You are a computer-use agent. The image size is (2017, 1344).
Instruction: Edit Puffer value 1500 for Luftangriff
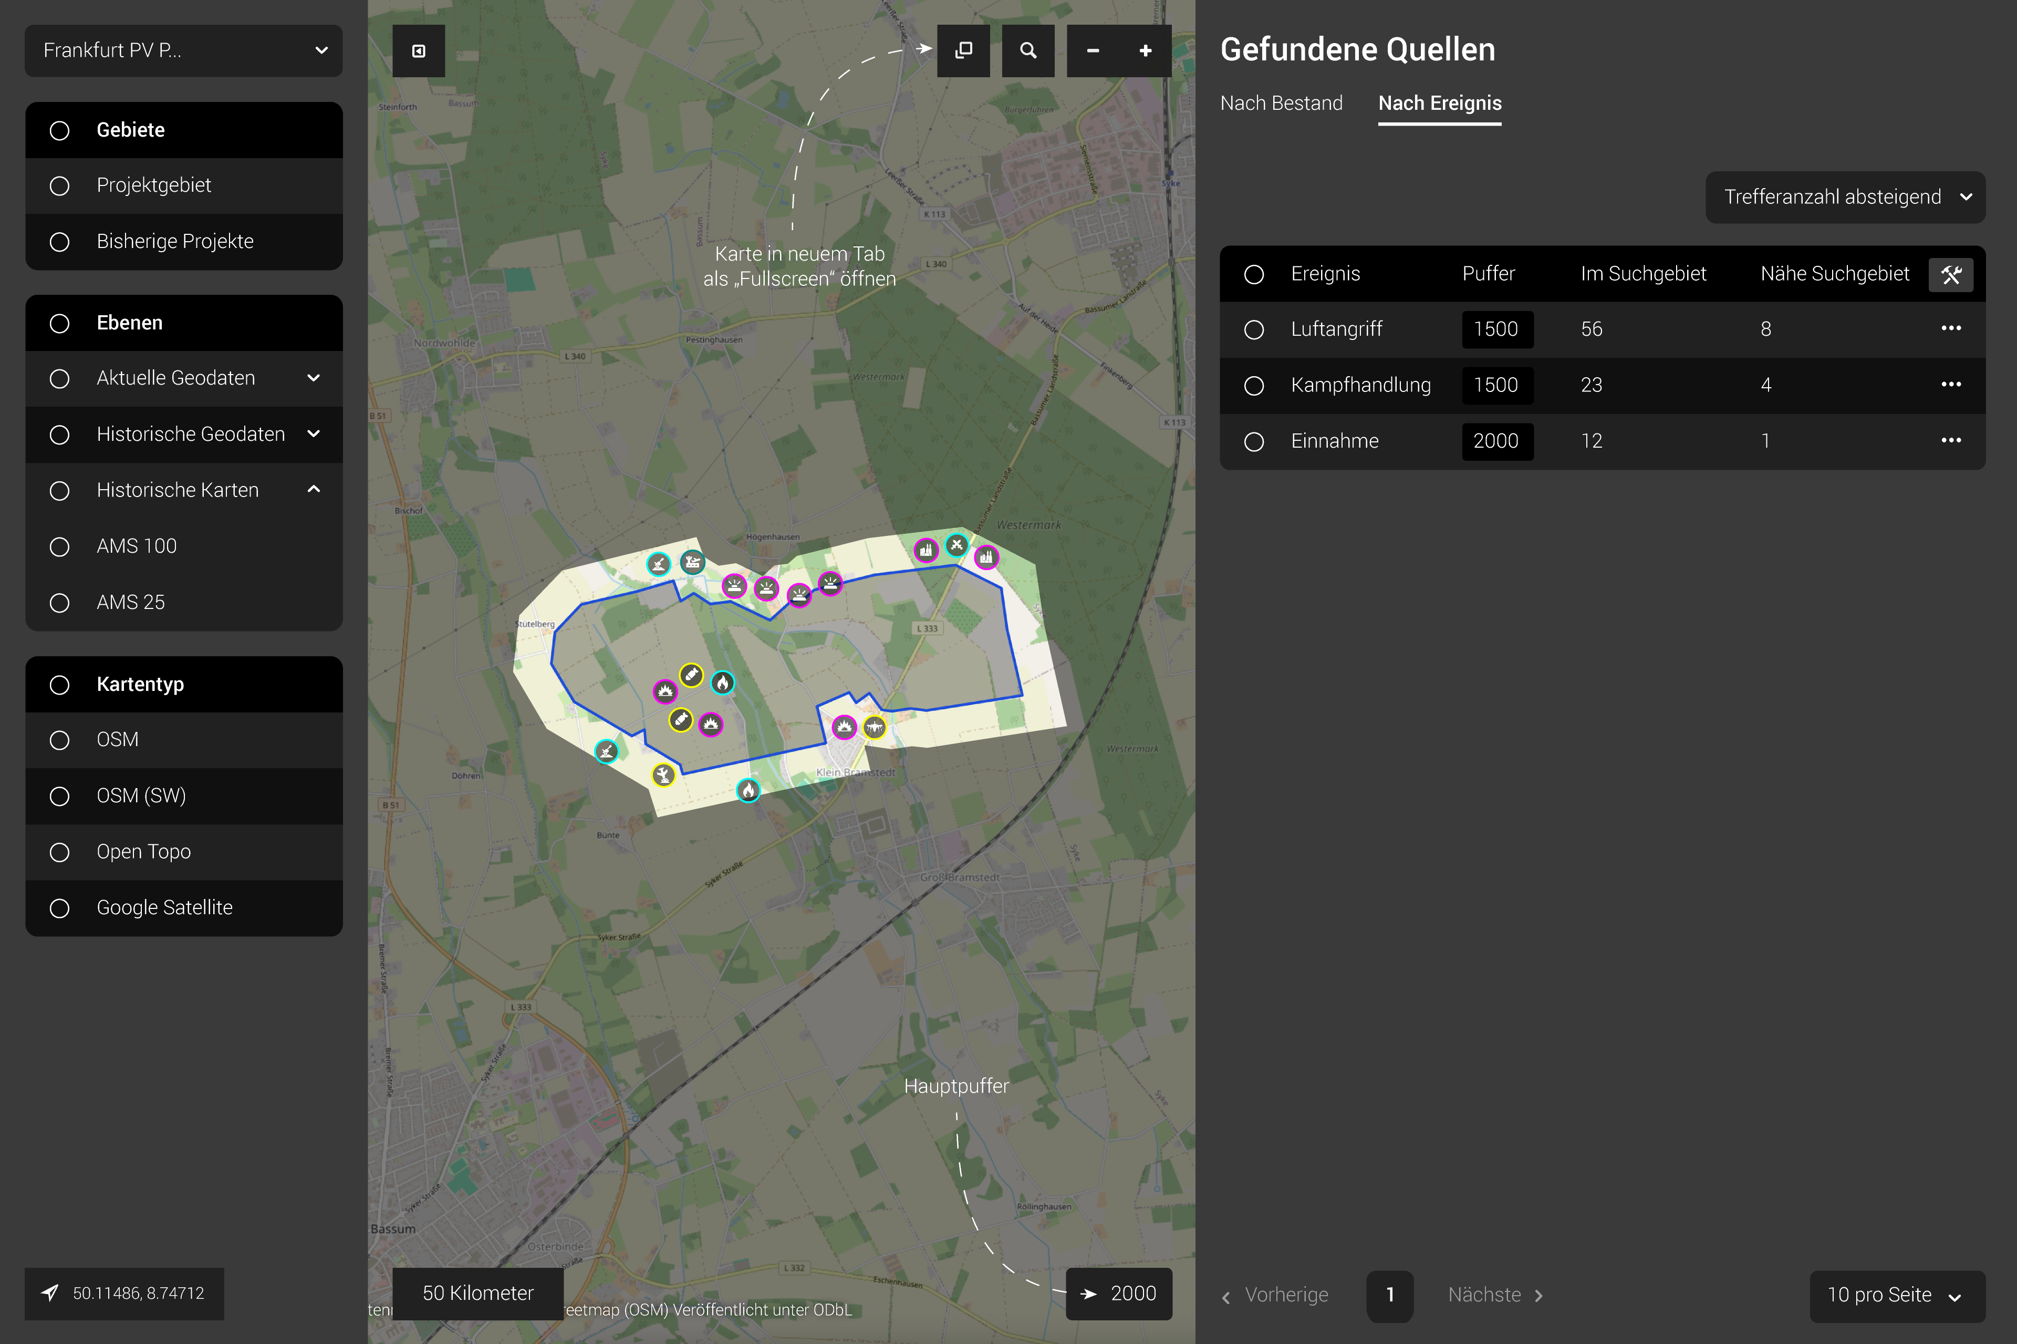(1496, 329)
